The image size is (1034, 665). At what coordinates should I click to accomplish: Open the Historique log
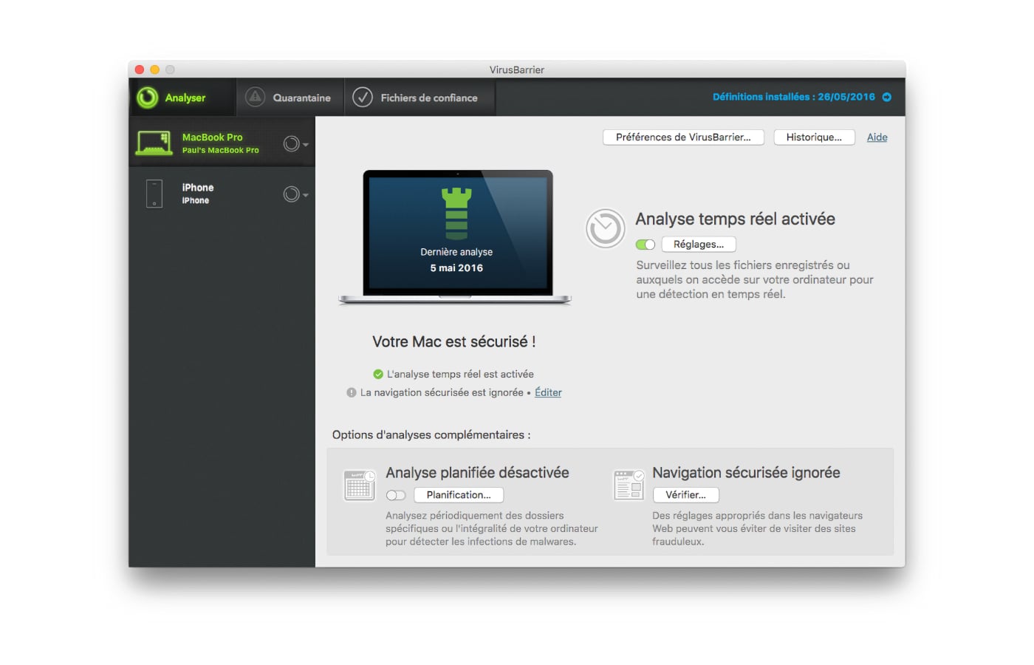pyautogui.click(x=814, y=137)
